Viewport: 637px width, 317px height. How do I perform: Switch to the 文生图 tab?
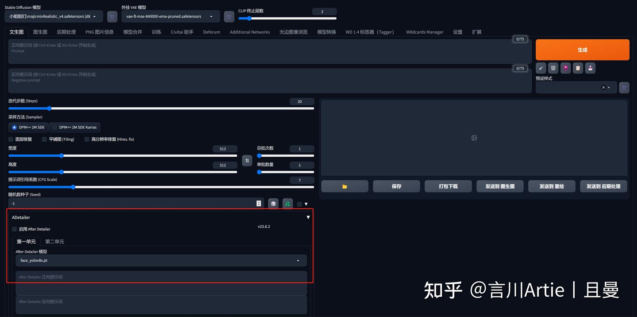click(16, 32)
